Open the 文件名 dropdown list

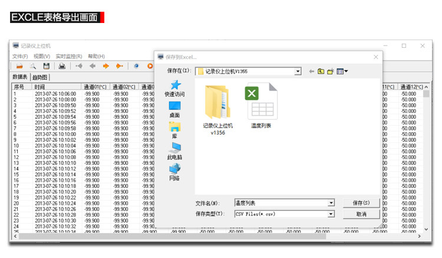click(331, 203)
